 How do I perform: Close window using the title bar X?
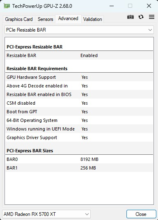(149, 6)
